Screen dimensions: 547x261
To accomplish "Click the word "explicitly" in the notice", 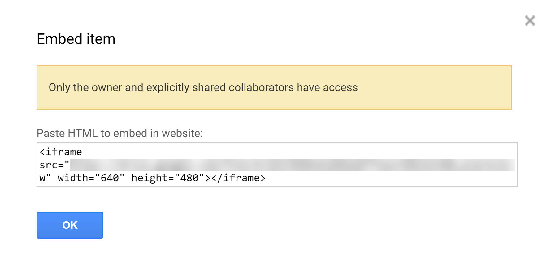I will (167, 87).
